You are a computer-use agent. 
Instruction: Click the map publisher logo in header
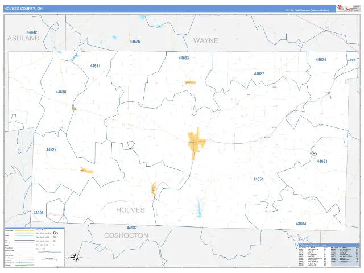tap(345, 9)
